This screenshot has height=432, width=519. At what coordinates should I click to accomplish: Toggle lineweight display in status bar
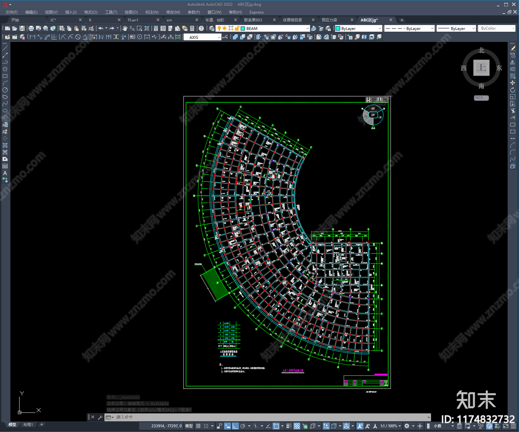289,426
